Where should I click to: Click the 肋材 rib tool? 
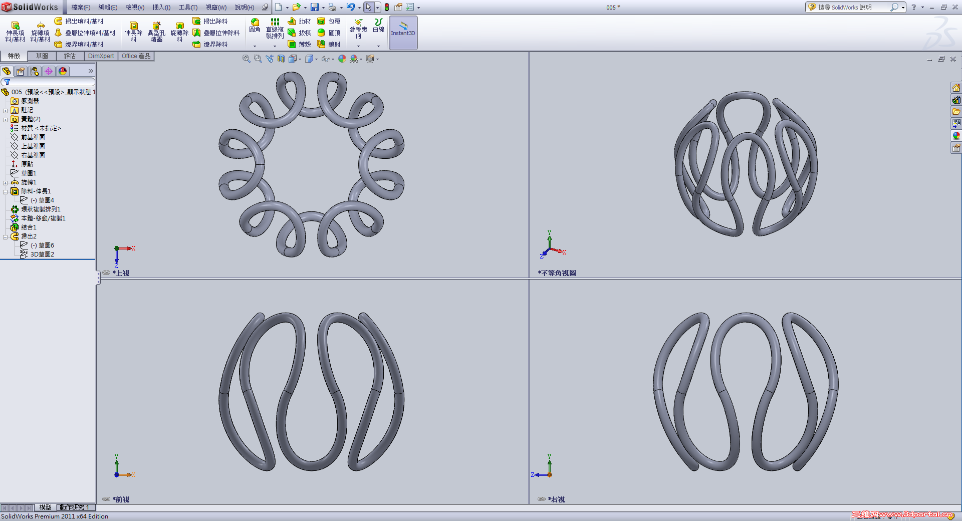point(299,21)
